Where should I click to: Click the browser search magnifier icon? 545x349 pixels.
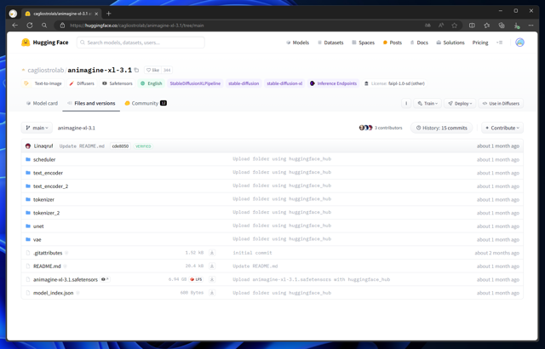(x=44, y=26)
